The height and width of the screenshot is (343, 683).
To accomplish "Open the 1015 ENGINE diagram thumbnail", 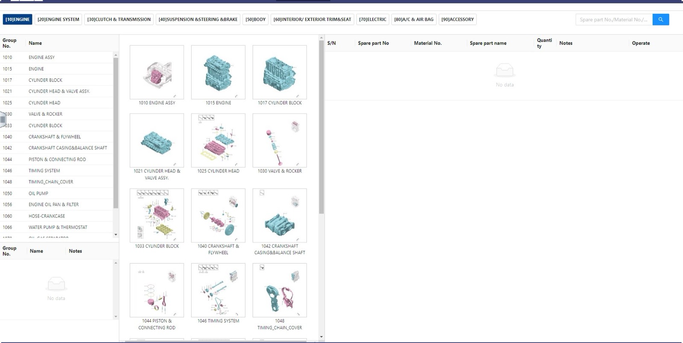I will (x=218, y=72).
